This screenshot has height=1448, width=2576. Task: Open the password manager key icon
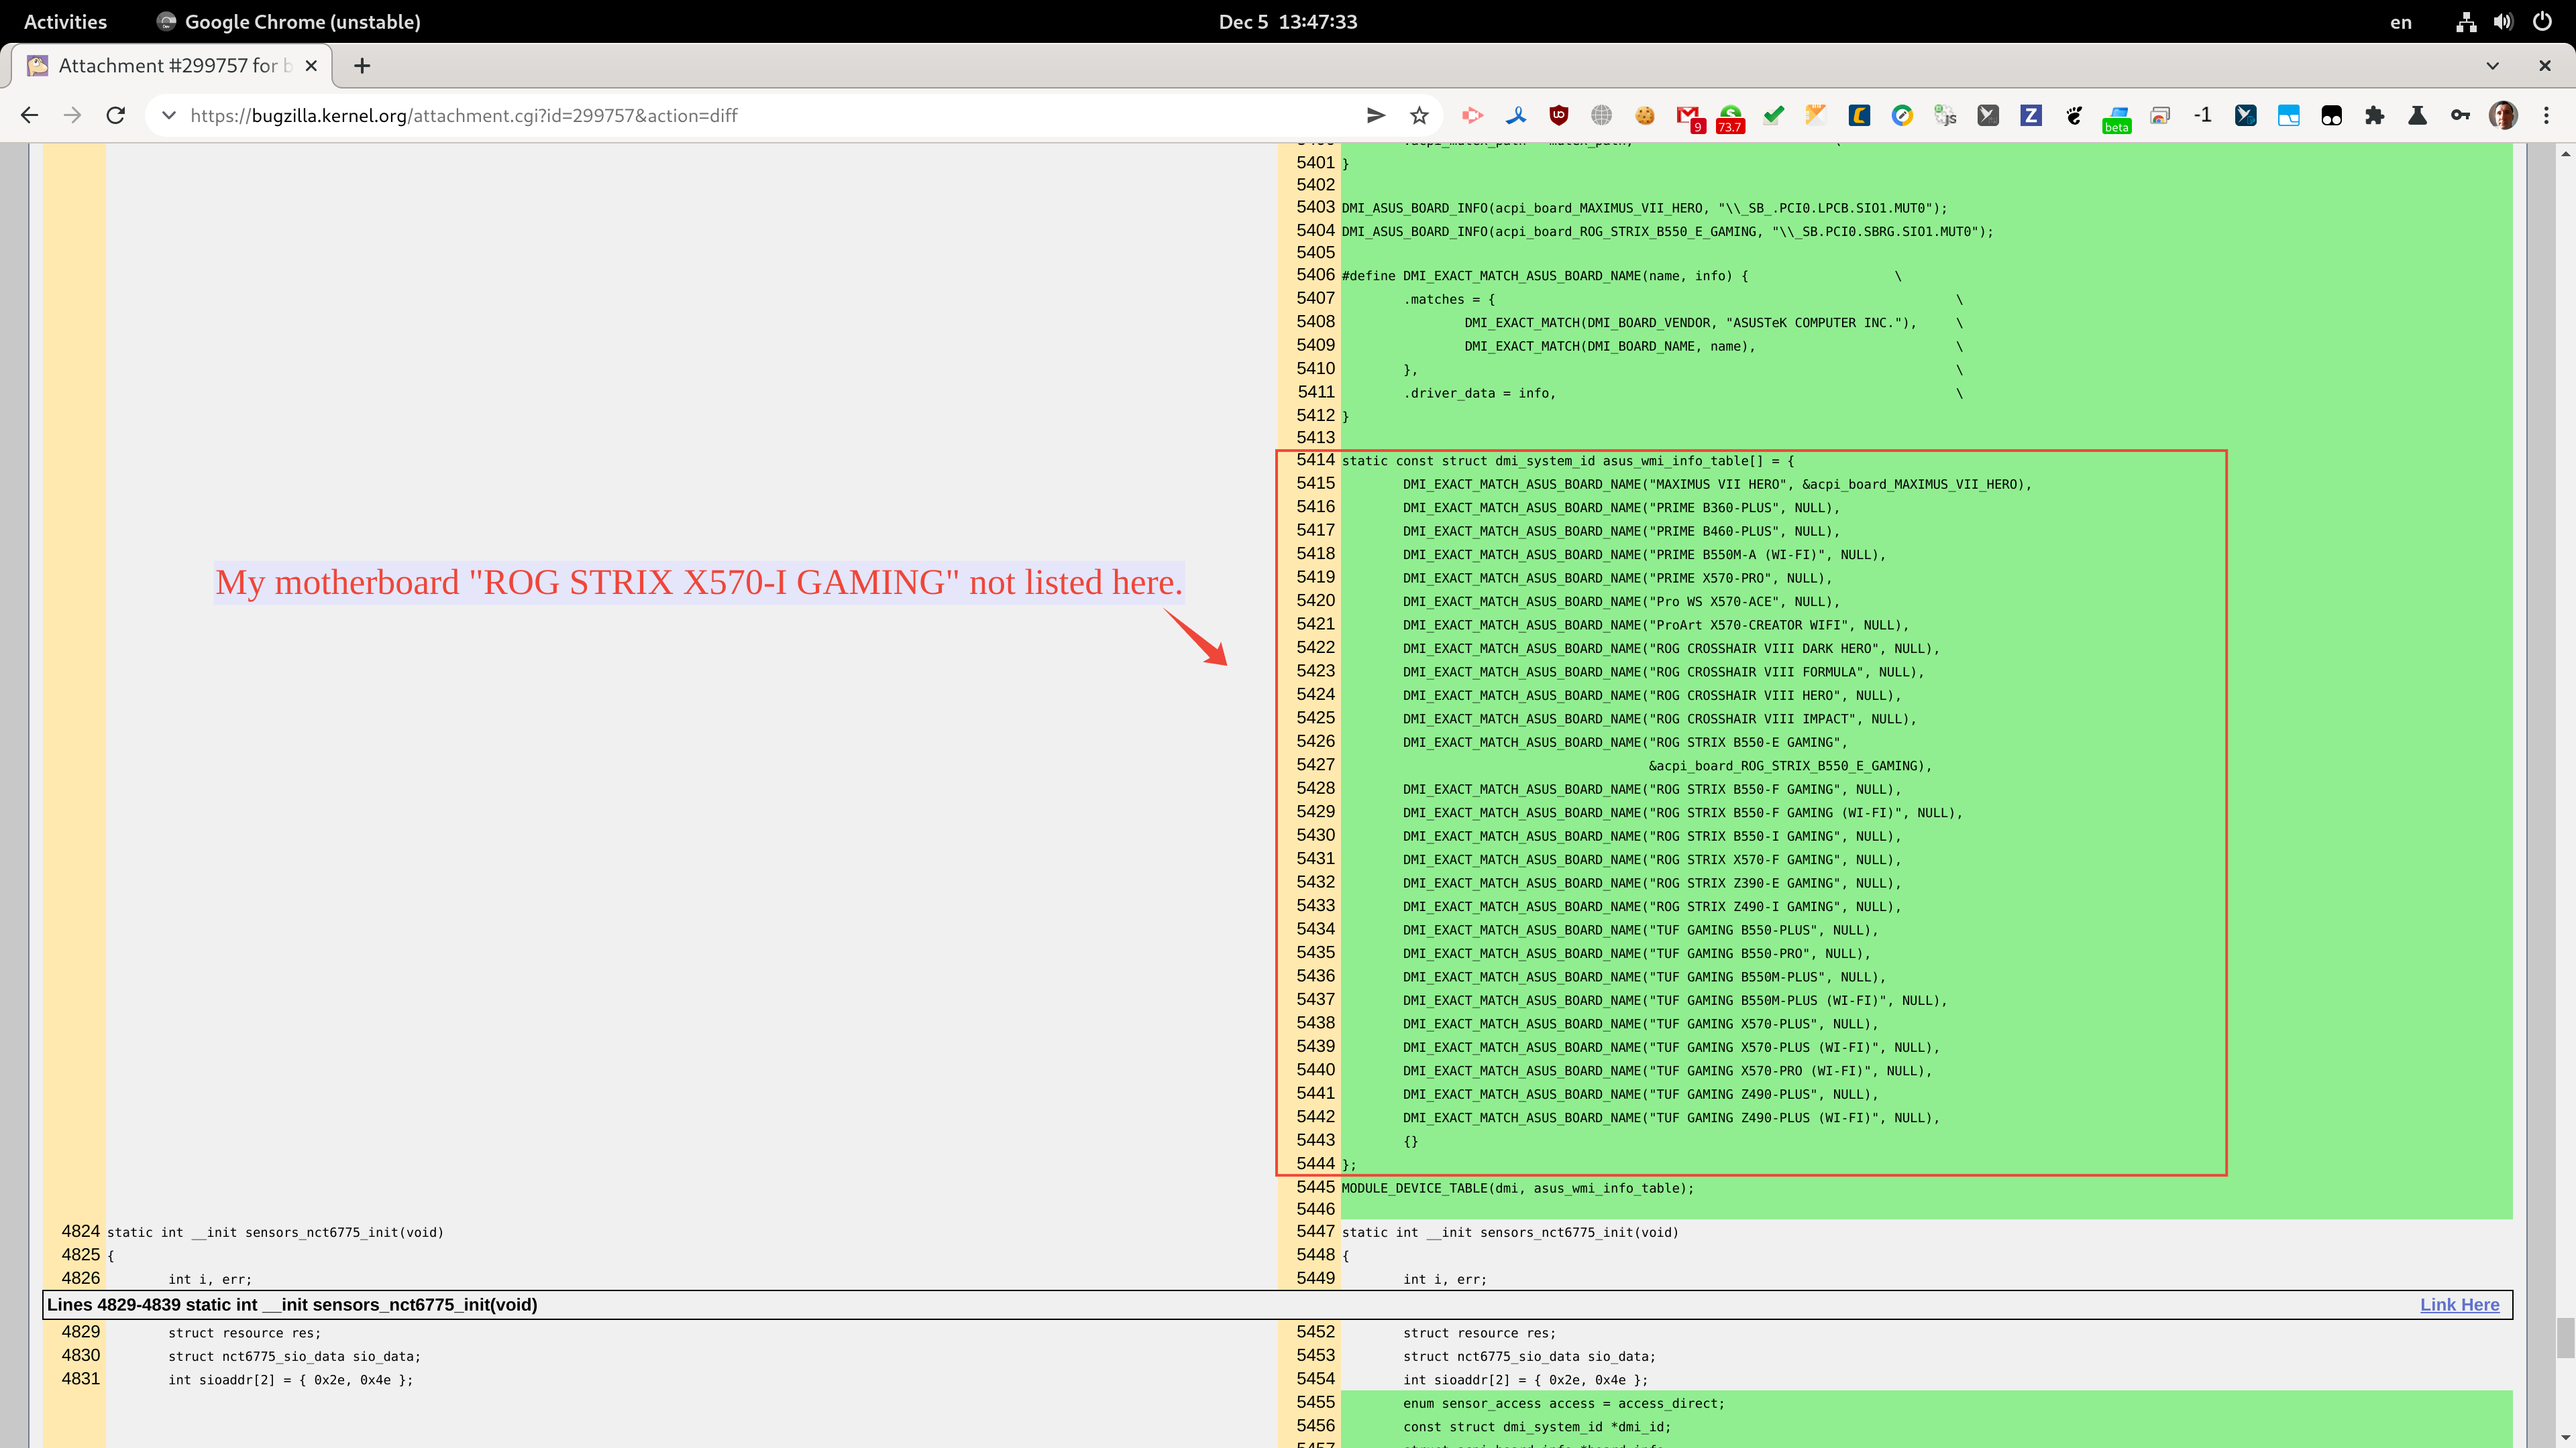(2460, 116)
